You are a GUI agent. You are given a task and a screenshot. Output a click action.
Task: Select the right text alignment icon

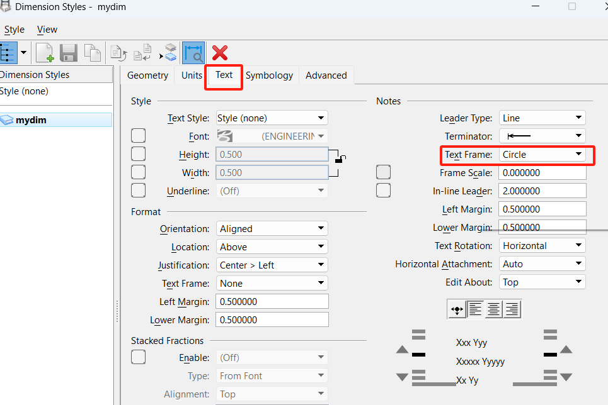(512, 309)
